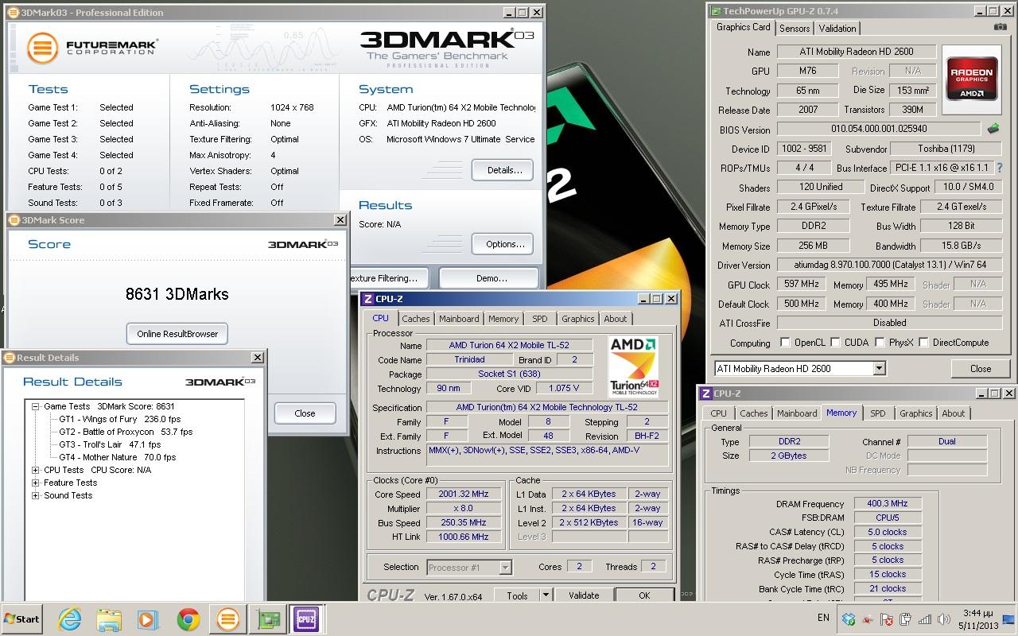Click the bus interface question mark icon
The width and height of the screenshot is (1018, 636).
pyautogui.click(x=1000, y=168)
